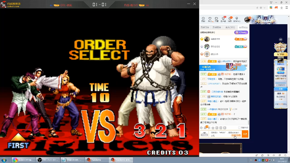Open the colorful four-square icon in browser toolbar

pos(271,8)
